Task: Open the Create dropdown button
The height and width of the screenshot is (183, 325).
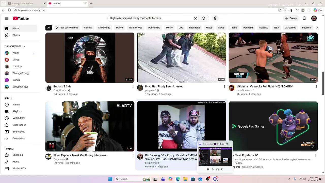Action: (x=291, y=18)
